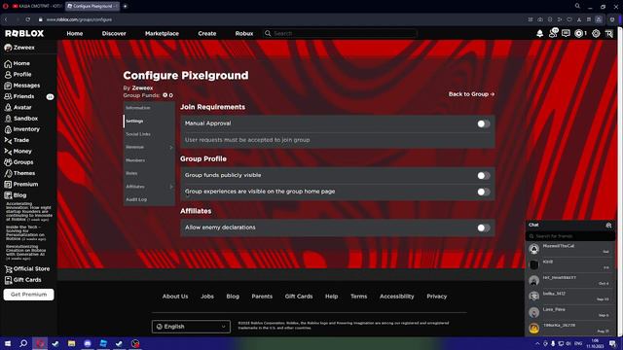This screenshot has width=623, height=350.
Task: Open the Jobs footer link
Action: pos(207,297)
